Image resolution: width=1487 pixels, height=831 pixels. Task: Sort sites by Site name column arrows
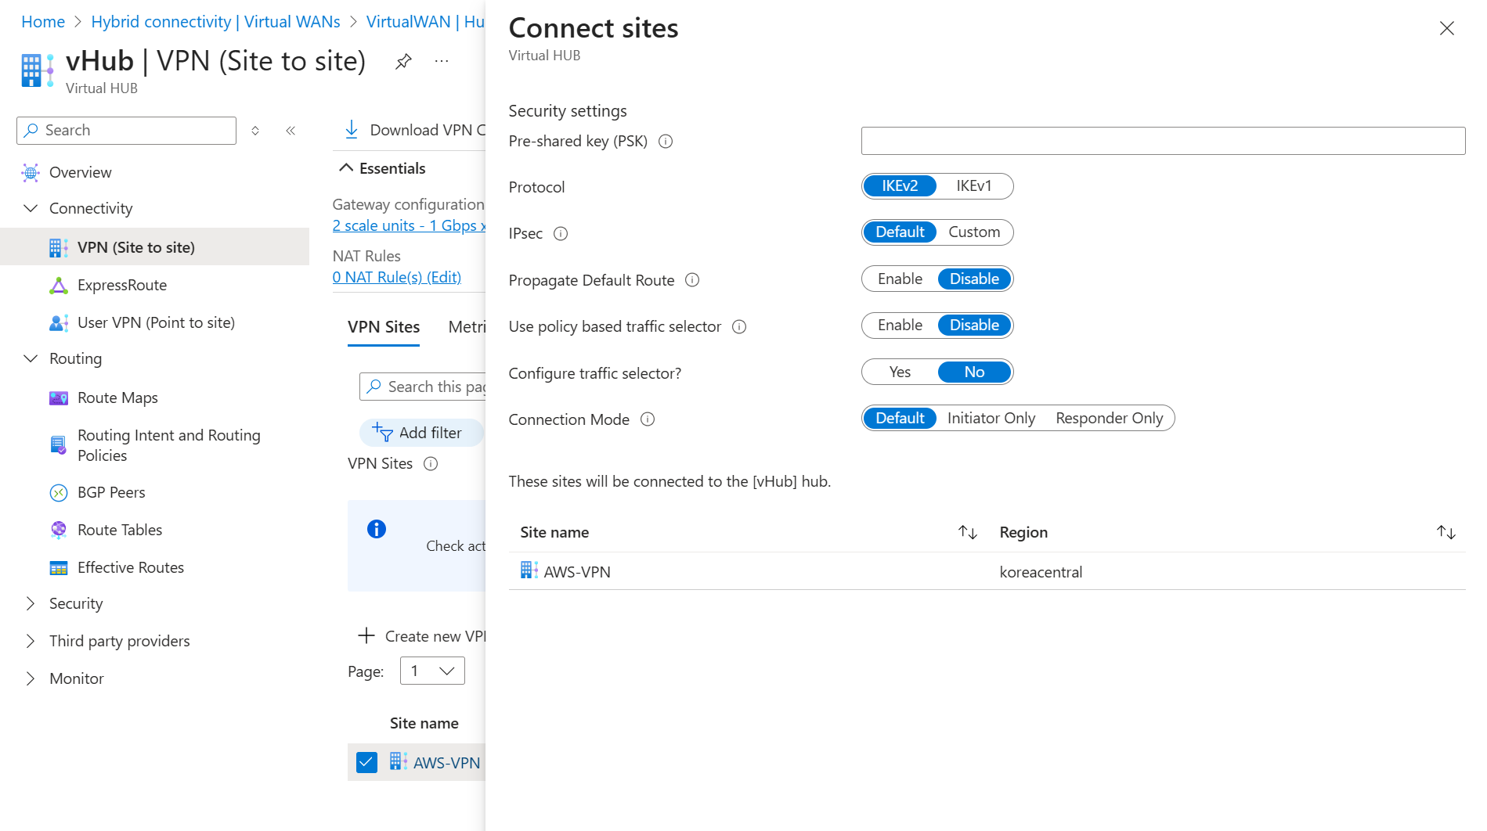[968, 533]
